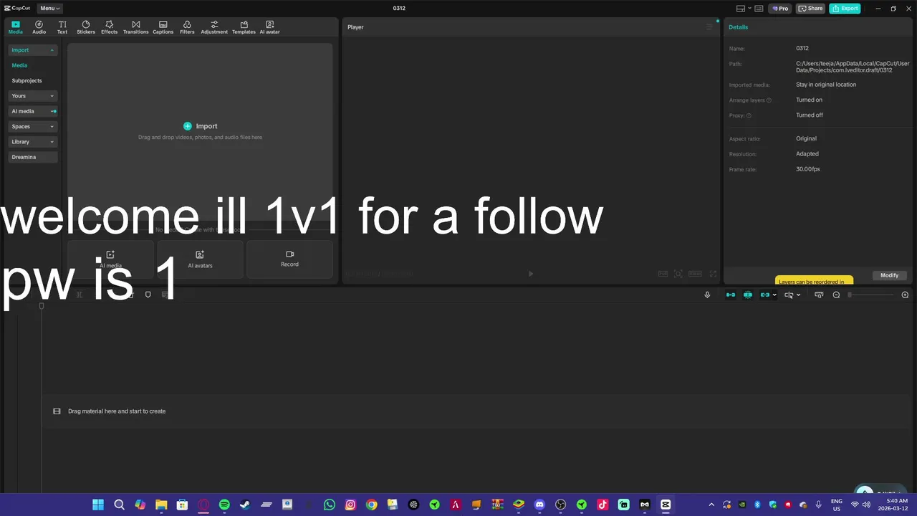The width and height of the screenshot is (917, 516).
Task: Open the Player panel menu icon
Action: coord(709,27)
